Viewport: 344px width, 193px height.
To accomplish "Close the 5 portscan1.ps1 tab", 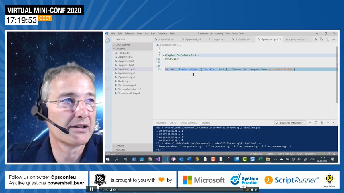I will pyautogui.click(x=280, y=40).
